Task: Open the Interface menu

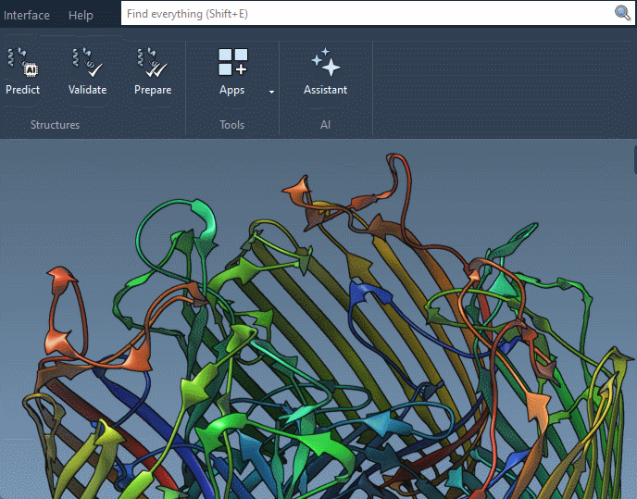Action: (27, 15)
